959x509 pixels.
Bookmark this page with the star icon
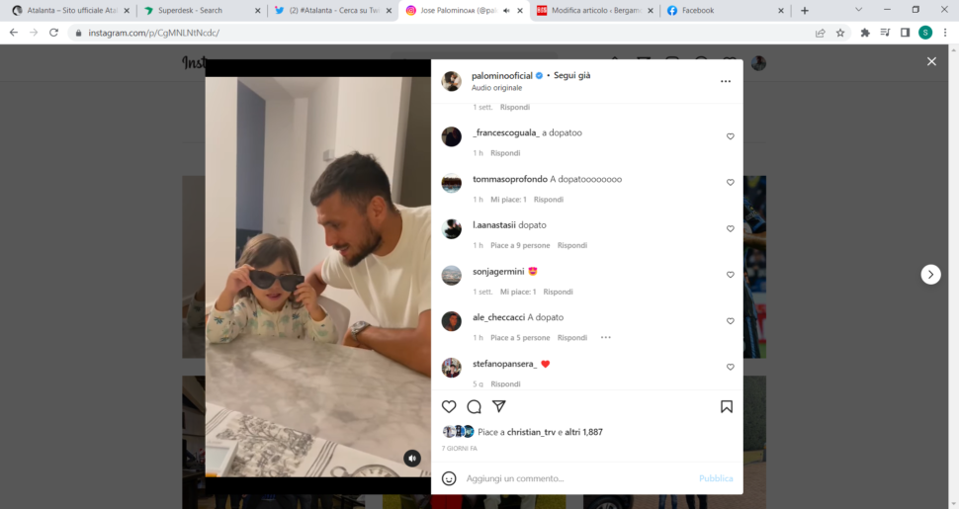[x=840, y=33]
